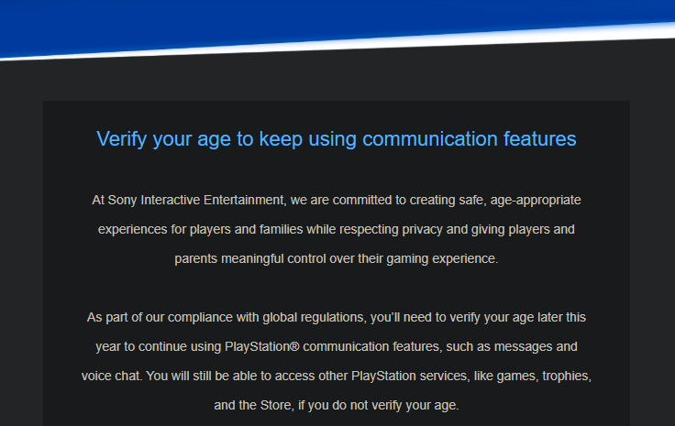Click "later this" at end of line
675x426 pixels.
coord(559,318)
